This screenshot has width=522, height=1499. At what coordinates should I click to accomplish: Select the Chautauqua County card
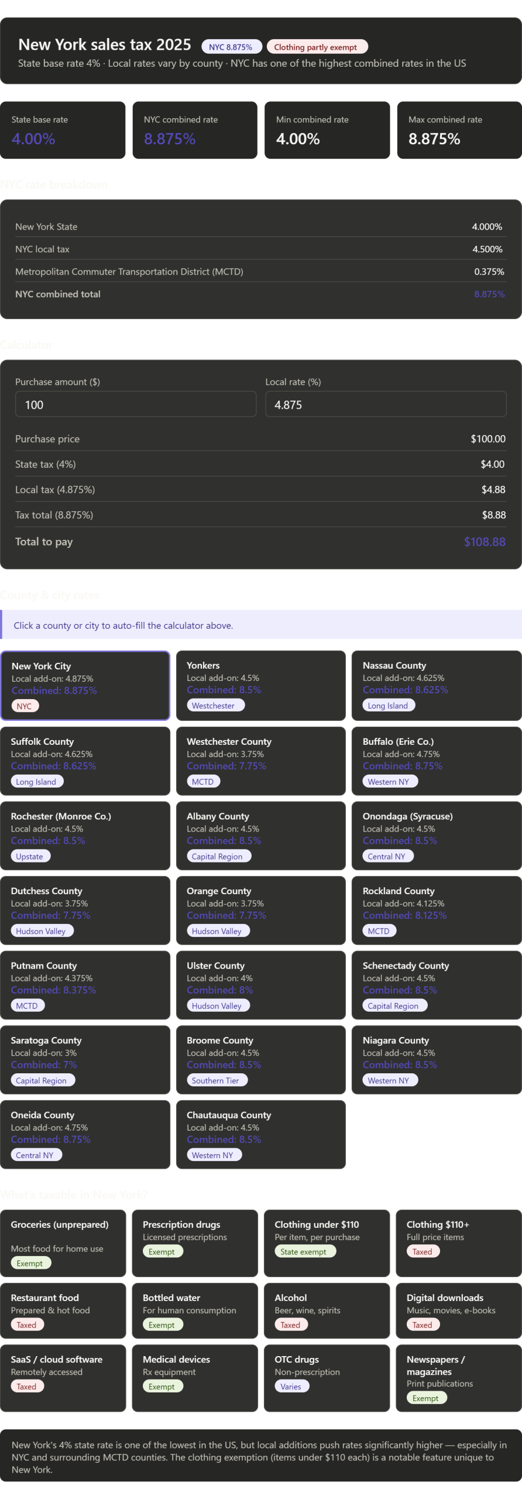pos(260,1134)
